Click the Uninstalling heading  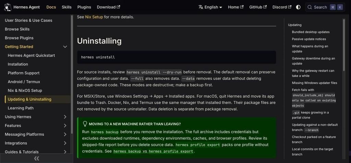pos(99,41)
